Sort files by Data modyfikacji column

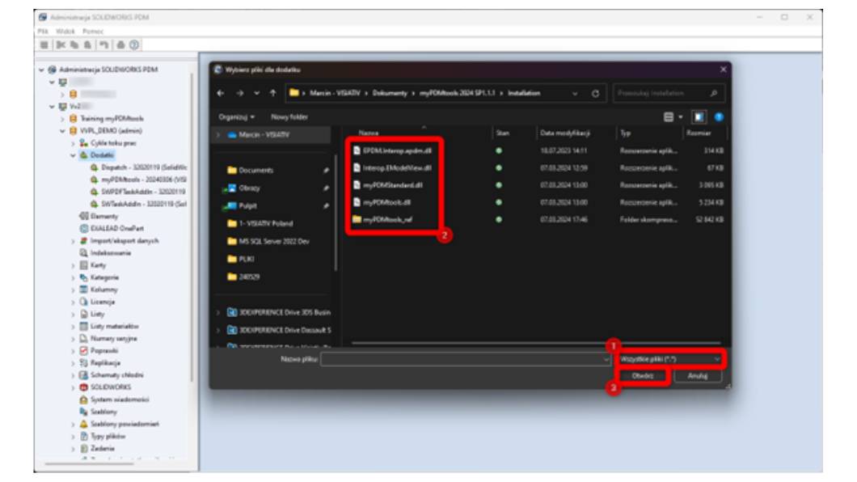point(564,133)
